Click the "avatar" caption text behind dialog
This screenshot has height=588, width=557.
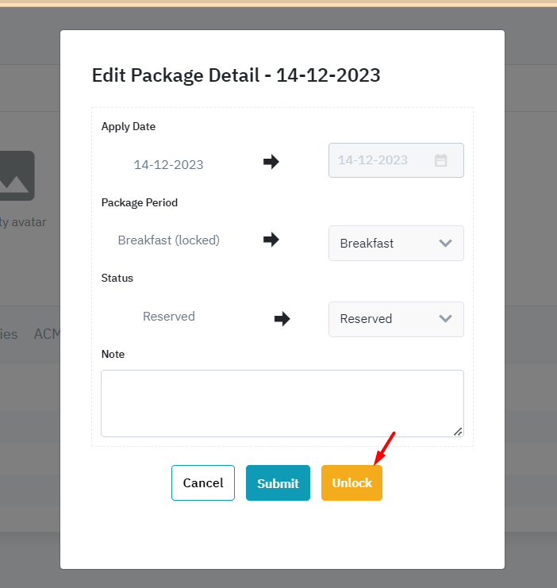[x=28, y=222]
